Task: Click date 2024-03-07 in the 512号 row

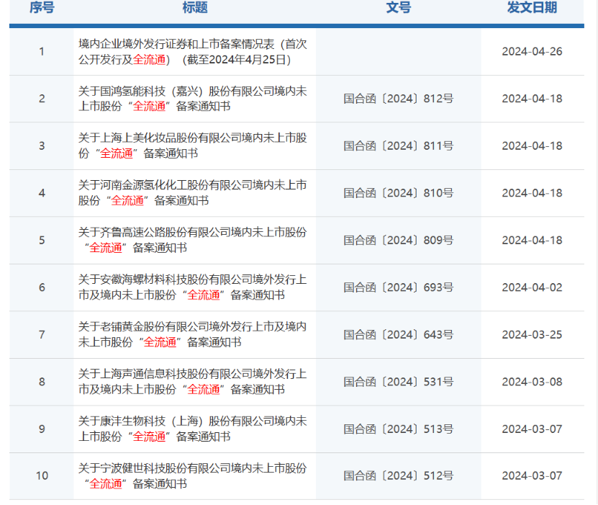Action: [x=532, y=476]
